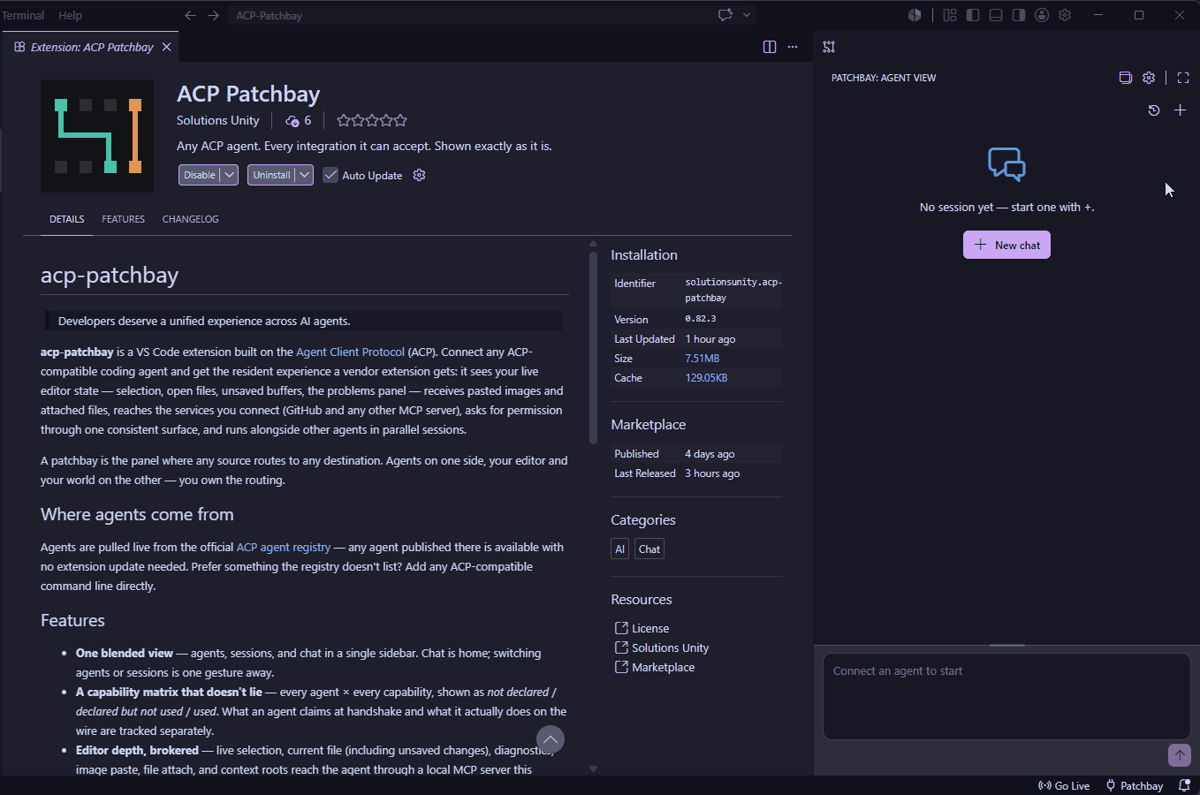Switch to the FEATURES tab

(x=123, y=219)
